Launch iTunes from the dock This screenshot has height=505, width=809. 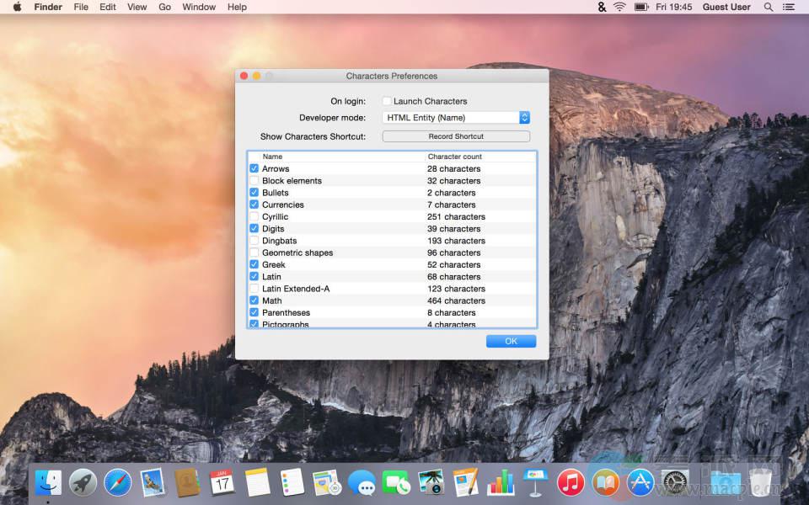point(571,482)
